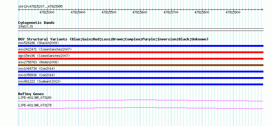
Task: Select the red dgv15e196 loss bar
Action: pos(141,59)
